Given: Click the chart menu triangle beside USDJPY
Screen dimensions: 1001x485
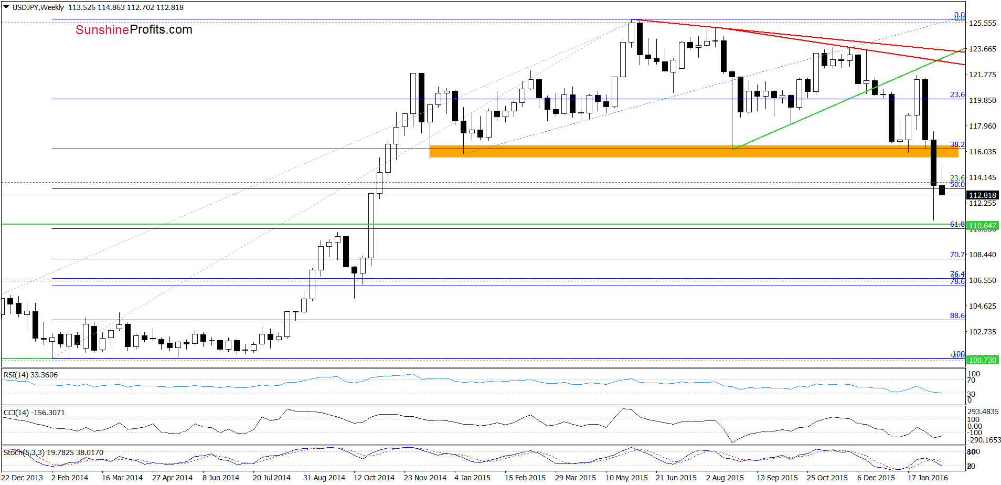Looking at the screenshot, I should 6,7.
